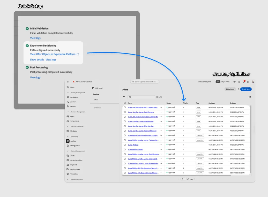Check the Luma - Loyalty - Luma+ Platinum Members row
The width and height of the screenshot is (268, 197).
coord(125,131)
